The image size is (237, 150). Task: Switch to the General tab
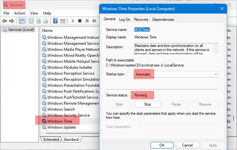click(109, 19)
